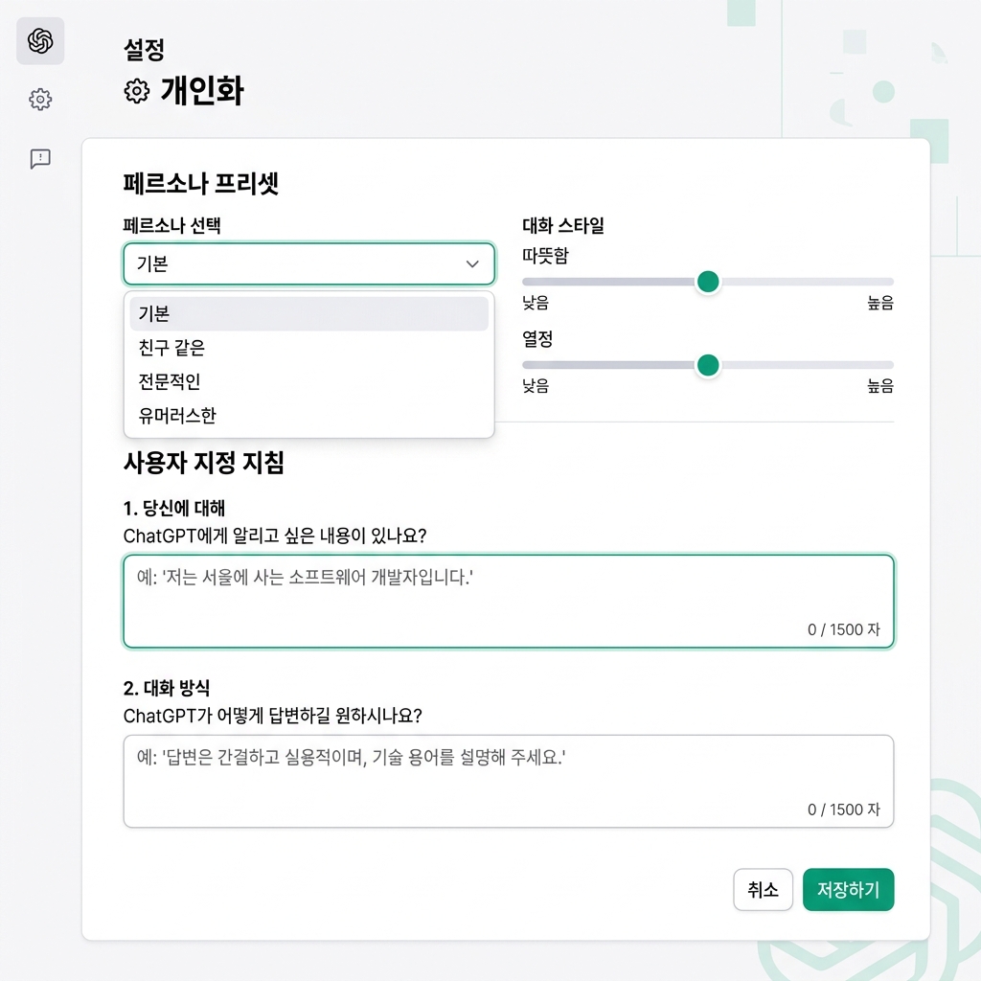Click the ChatGPT logo in the sidebar
Image resolution: width=981 pixels, height=981 pixels.
coord(39,41)
